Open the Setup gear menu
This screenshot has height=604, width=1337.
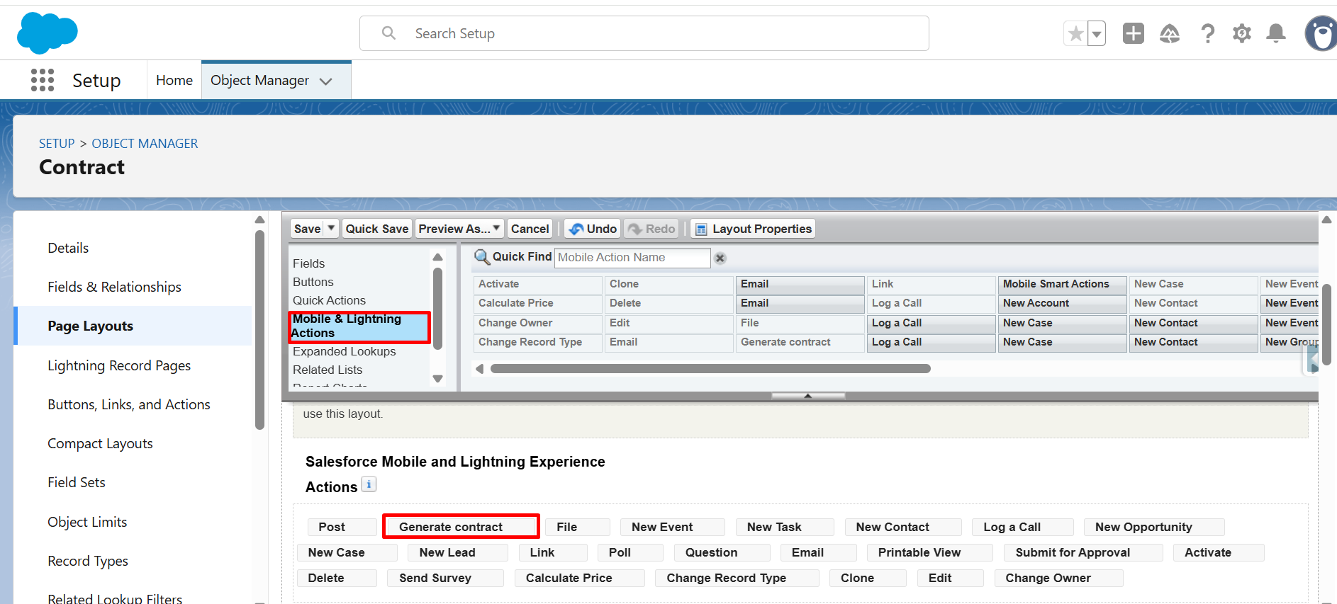pos(1241,33)
